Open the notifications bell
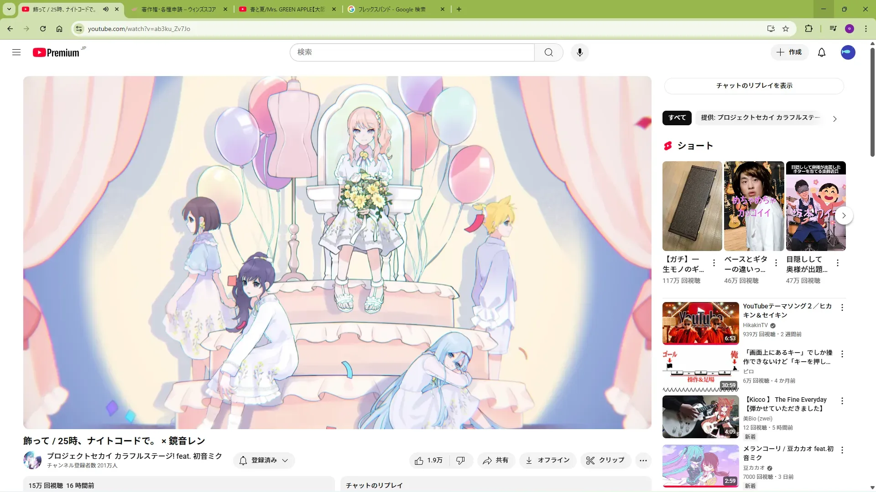The height and width of the screenshot is (492, 876). tap(821, 52)
